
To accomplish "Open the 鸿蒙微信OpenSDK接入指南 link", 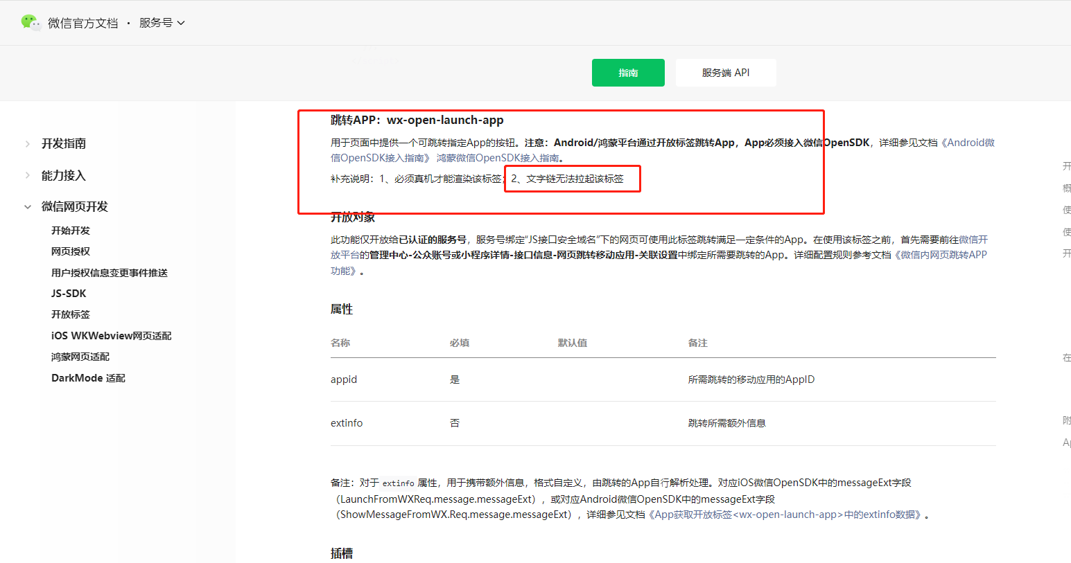I will 497,158.
